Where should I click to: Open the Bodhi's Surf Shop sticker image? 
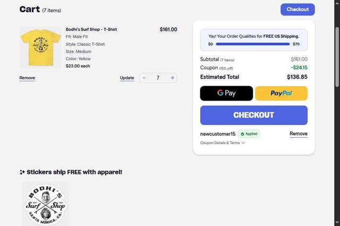pos(46,204)
